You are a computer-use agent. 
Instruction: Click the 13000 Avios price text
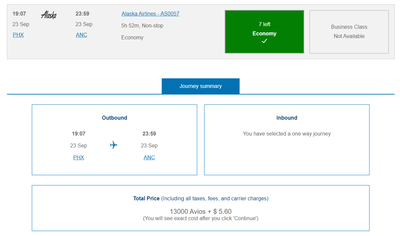pos(200,211)
